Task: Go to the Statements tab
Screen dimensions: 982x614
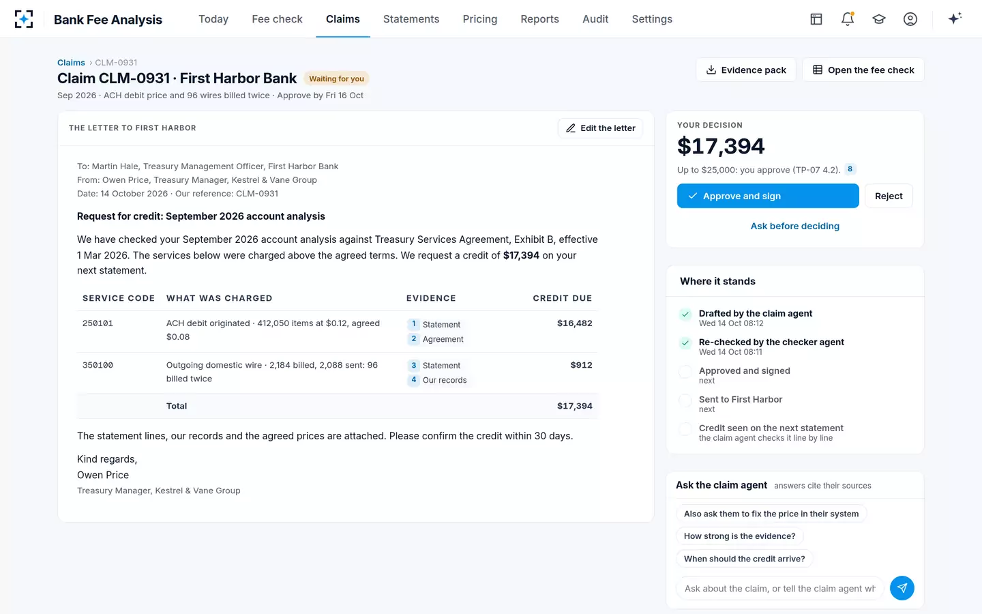Action: click(411, 19)
